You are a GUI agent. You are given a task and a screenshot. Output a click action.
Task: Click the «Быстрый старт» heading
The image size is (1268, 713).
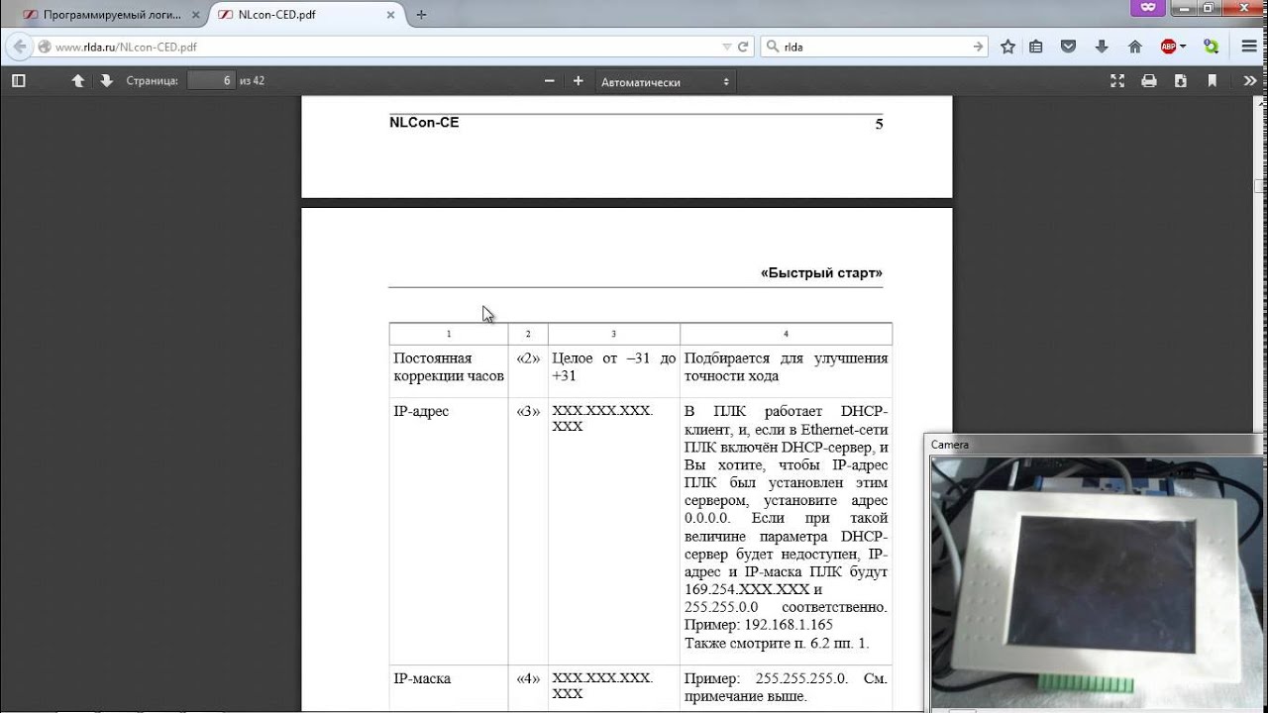coord(821,272)
